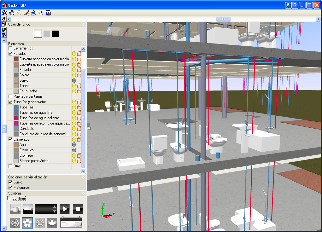Click the magenta retorno de agua swatch

point(16,123)
